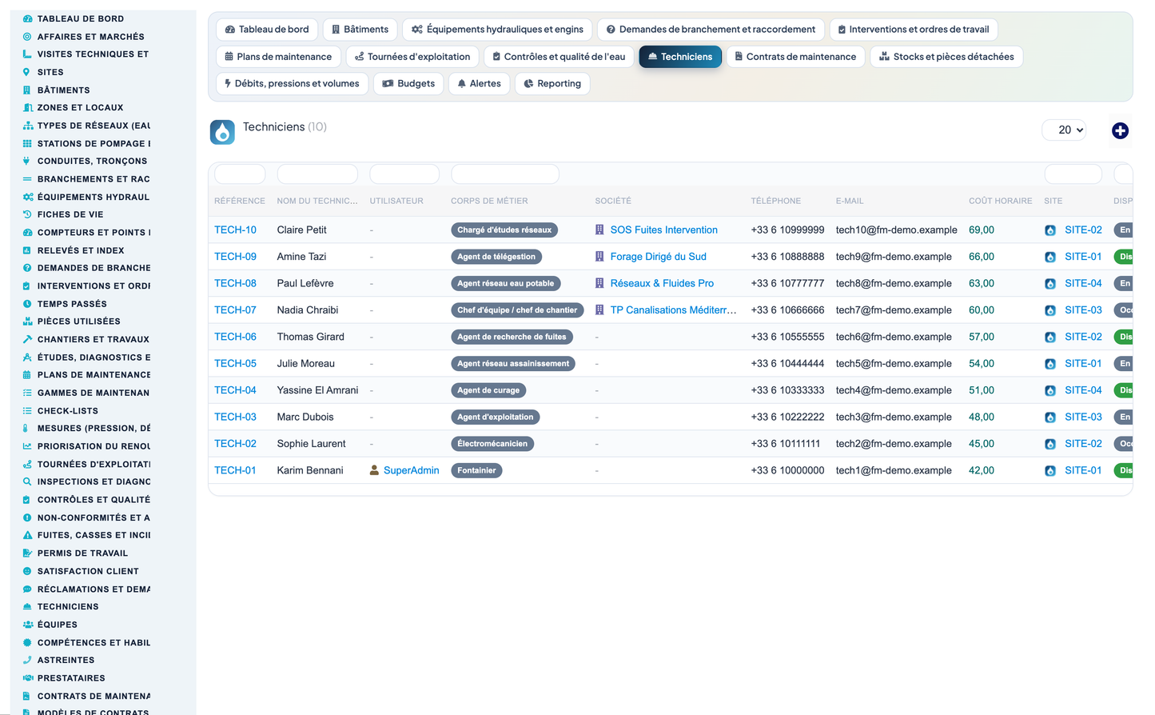Click the Check-lists sidebar icon
Screen dimensions: 1155x715
tap(27, 411)
